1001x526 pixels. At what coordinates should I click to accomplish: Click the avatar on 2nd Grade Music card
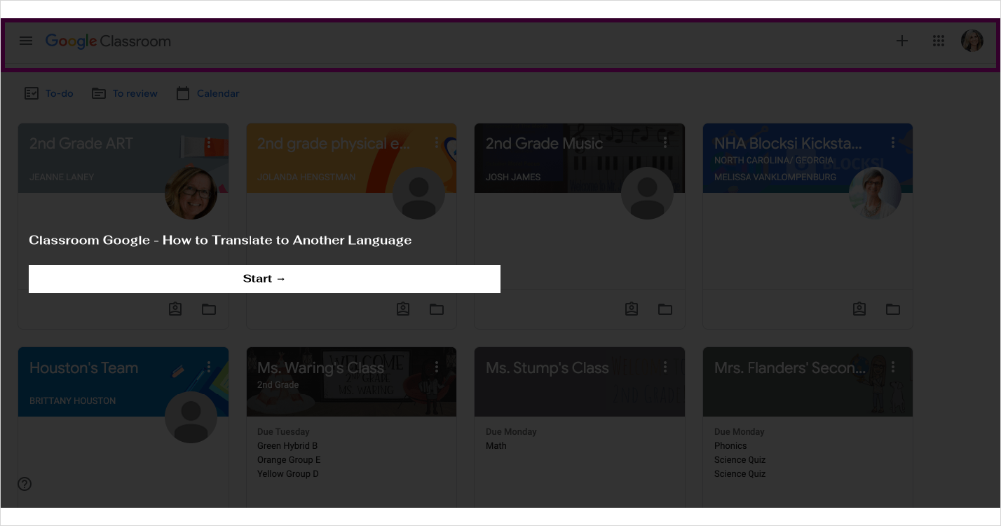[x=647, y=193]
